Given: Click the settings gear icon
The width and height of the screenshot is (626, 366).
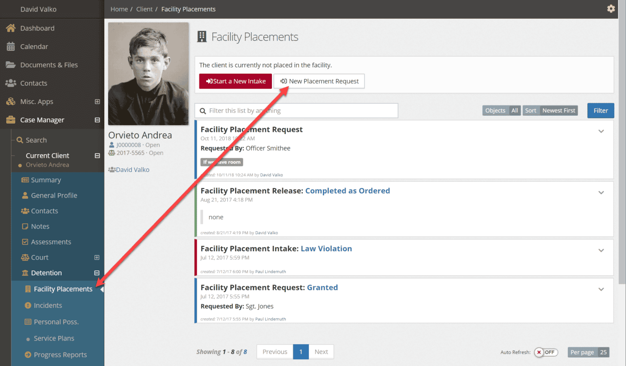Looking at the screenshot, I should (x=611, y=9).
